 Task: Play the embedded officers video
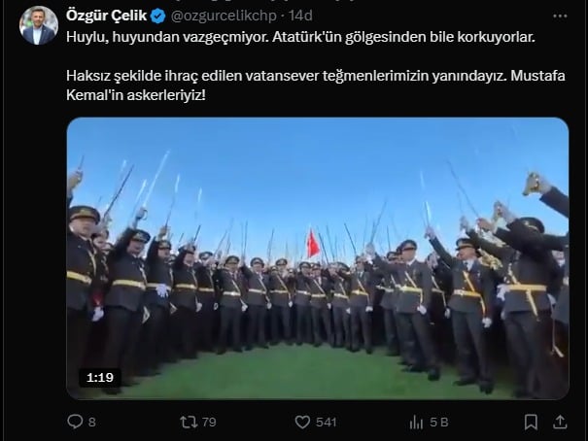(x=318, y=258)
